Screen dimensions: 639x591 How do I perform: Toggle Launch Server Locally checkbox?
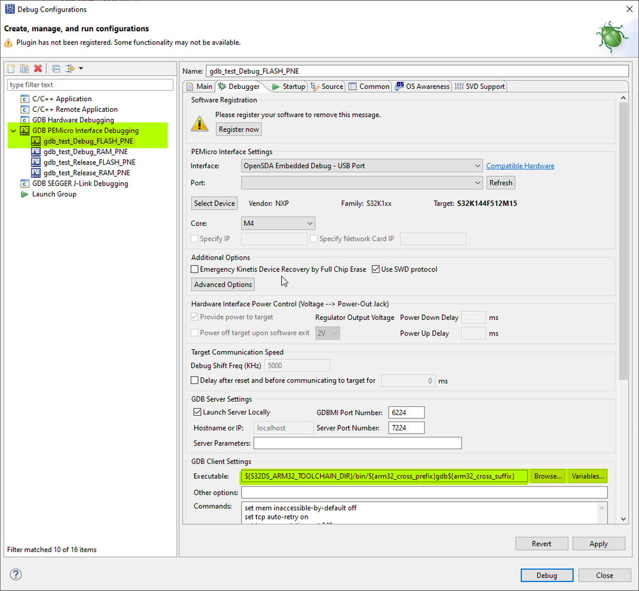point(197,412)
